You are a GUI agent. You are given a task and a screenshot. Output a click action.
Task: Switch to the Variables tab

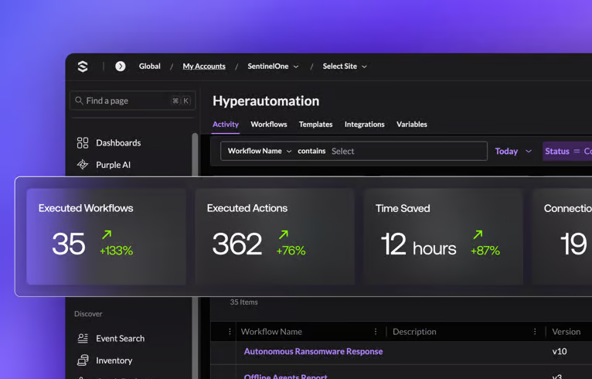(411, 125)
